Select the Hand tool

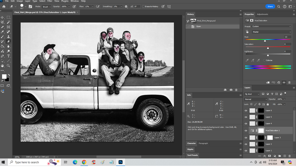pos(3,66)
